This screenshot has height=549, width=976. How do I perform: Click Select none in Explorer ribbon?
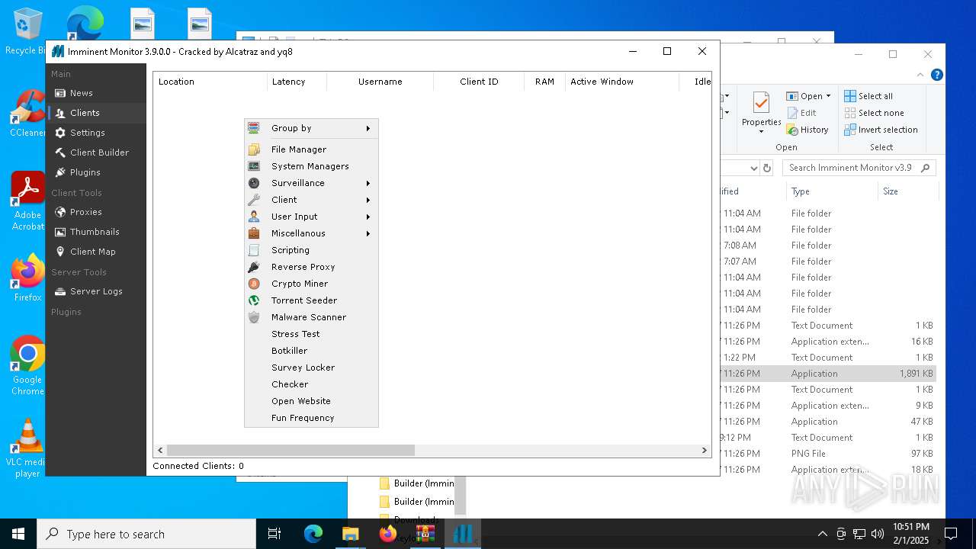pos(874,113)
